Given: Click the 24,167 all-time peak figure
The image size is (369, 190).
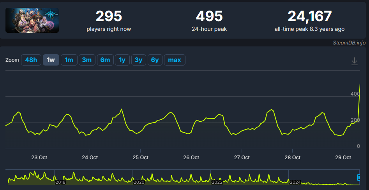Looking at the screenshot, I should [x=310, y=16].
